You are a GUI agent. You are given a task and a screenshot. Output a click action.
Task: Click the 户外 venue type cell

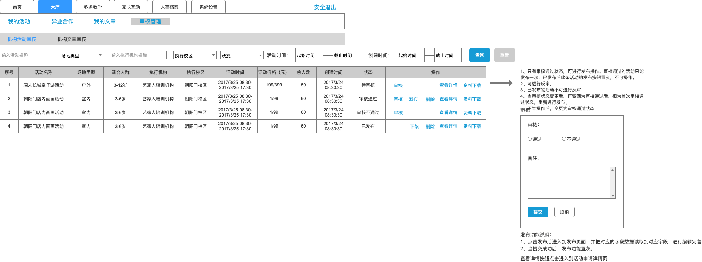[86, 85]
